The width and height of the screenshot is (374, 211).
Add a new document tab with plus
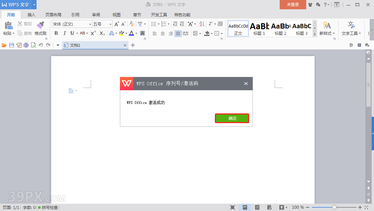133,45
